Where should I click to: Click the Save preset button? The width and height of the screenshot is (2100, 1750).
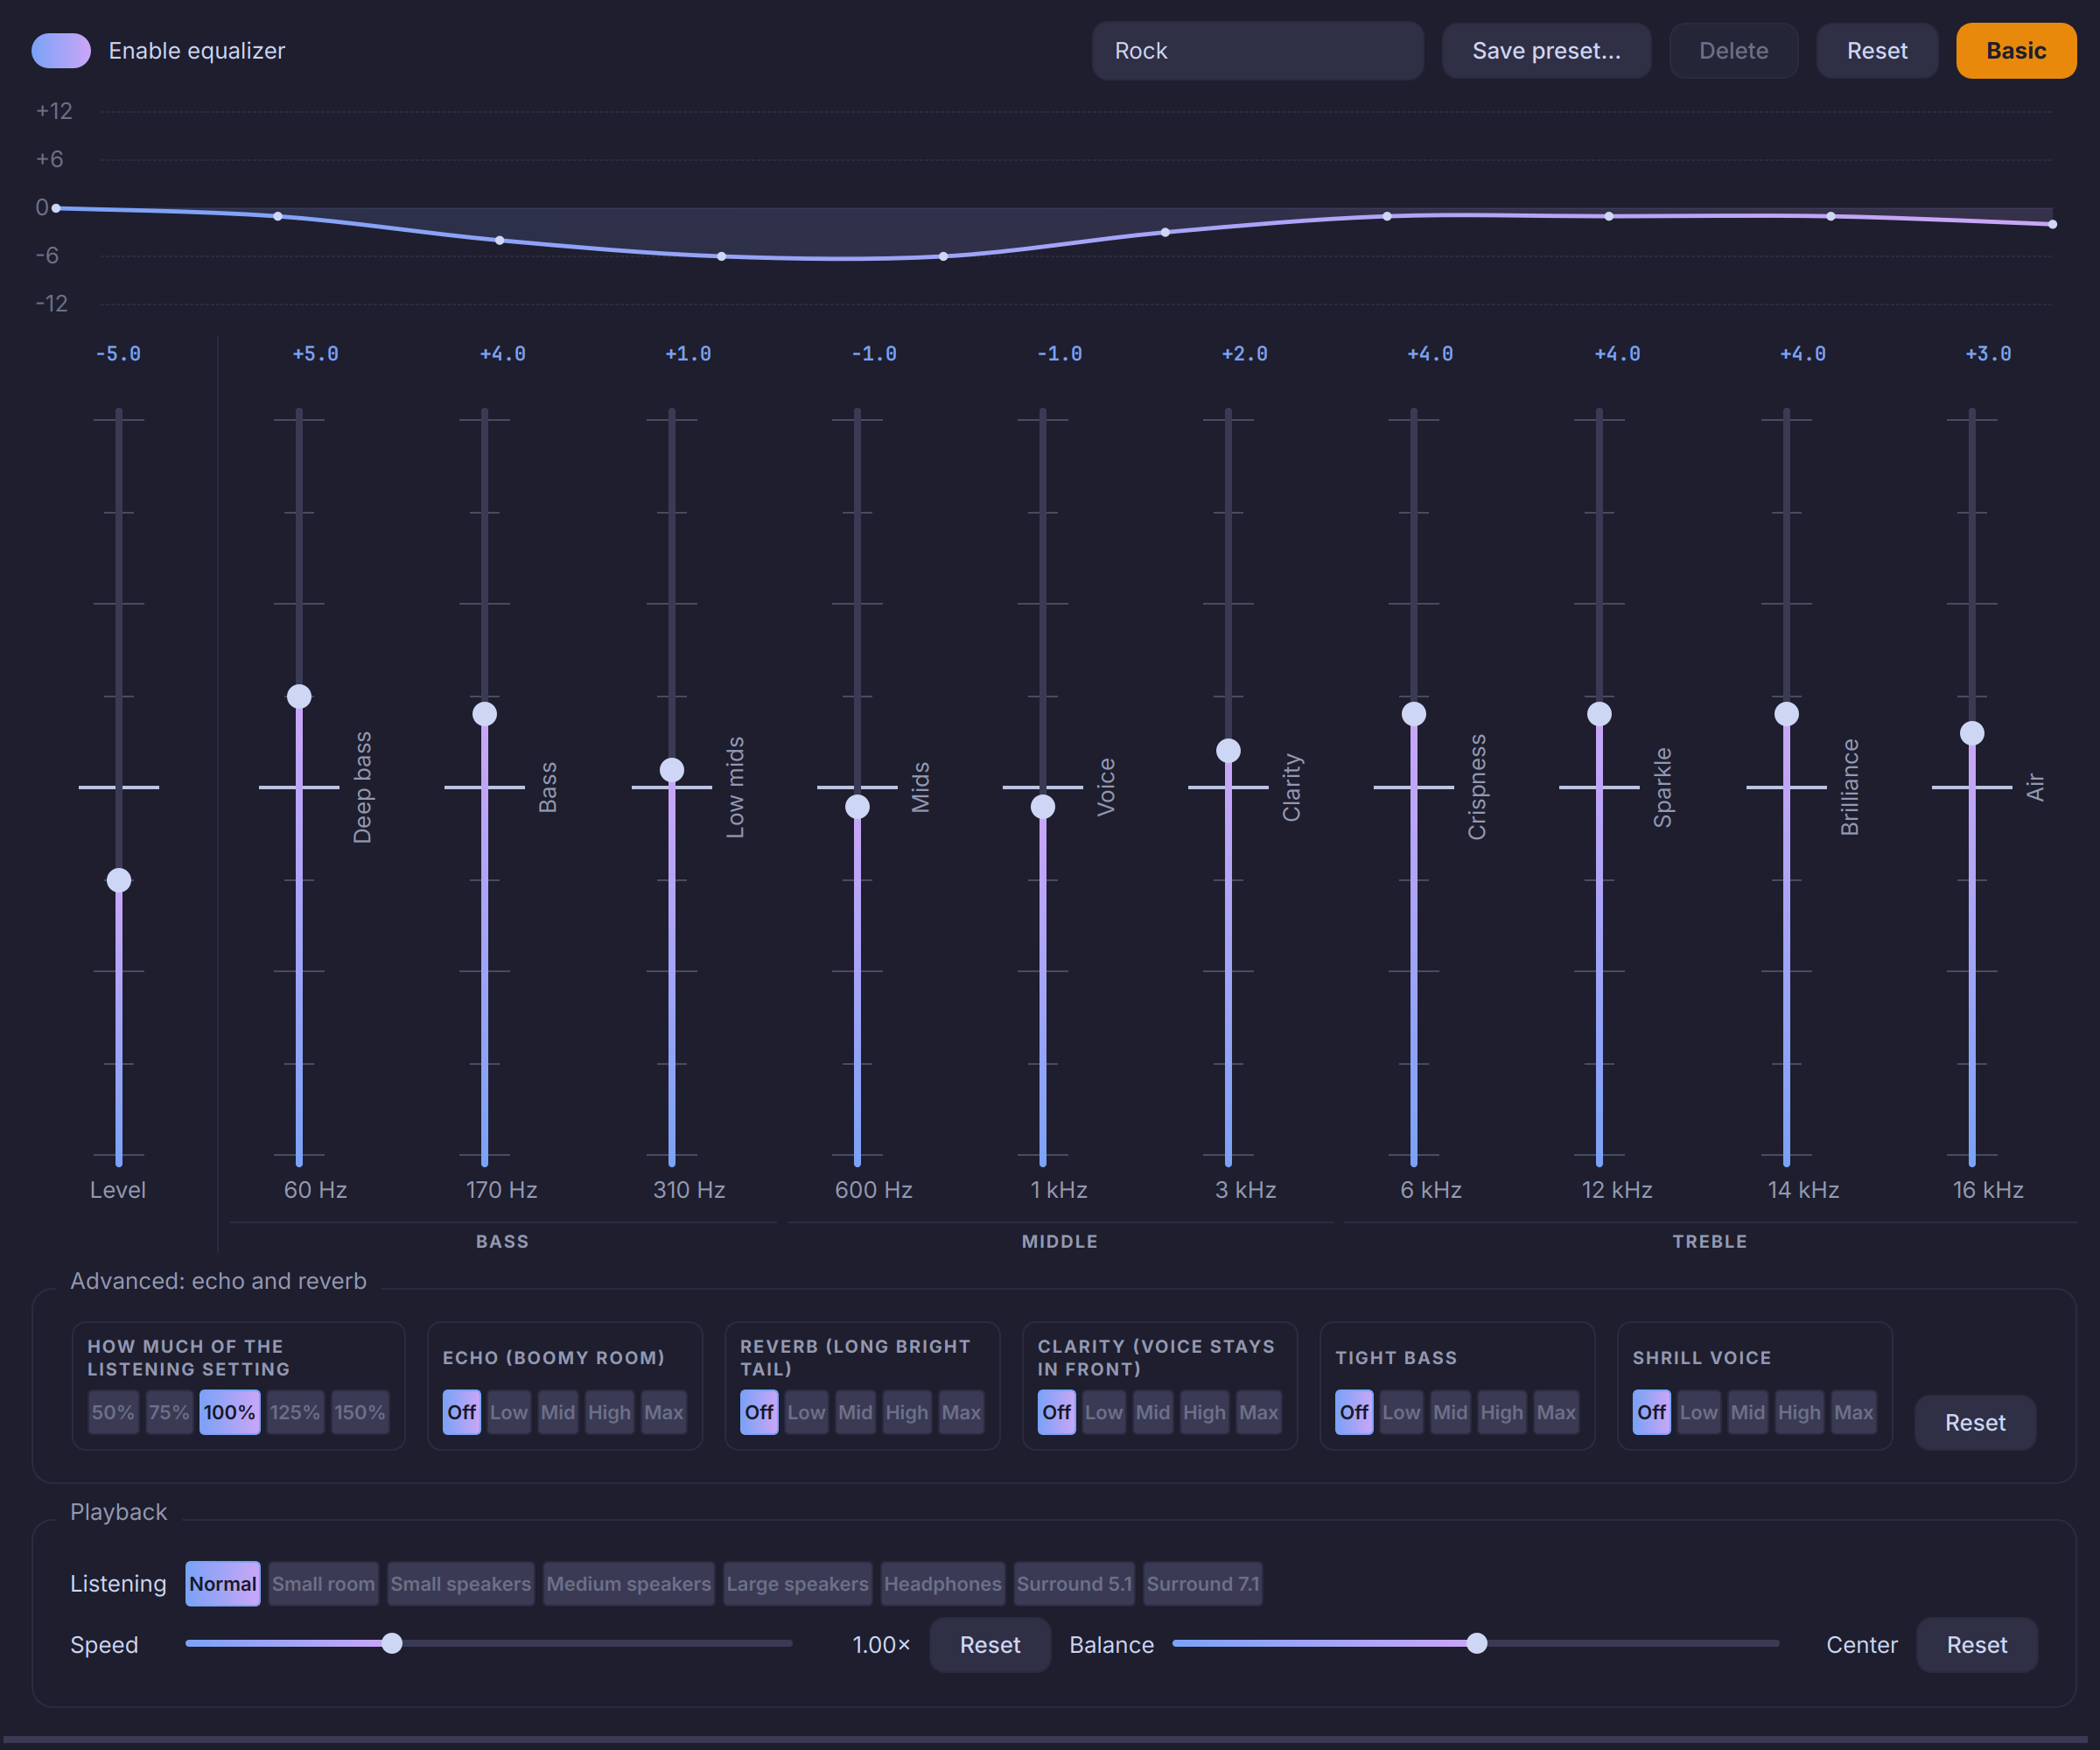[x=1546, y=51]
